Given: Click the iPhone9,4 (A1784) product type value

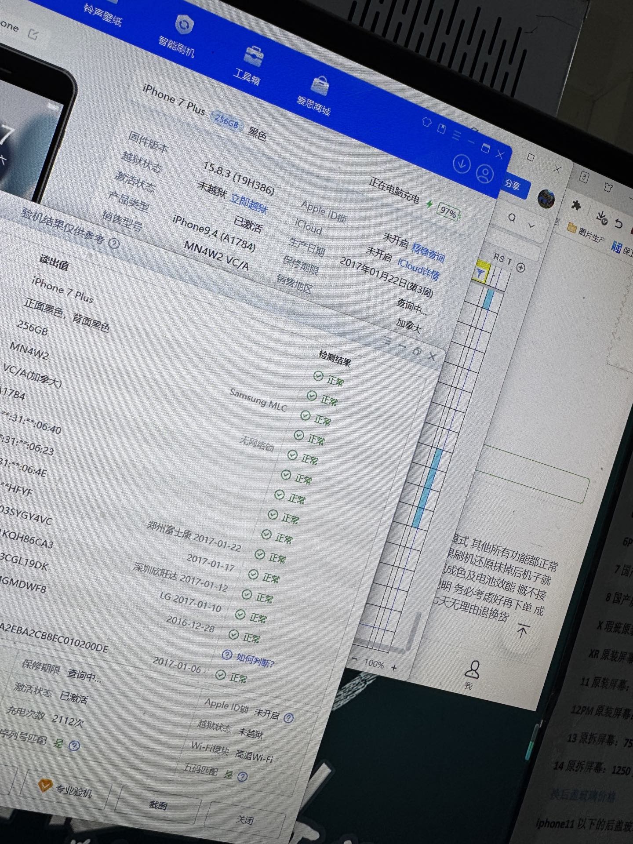Looking at the screenshot, I should click(214, 233).
